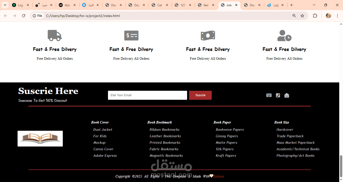
Task: Reload the page with refresh button
Action: click(x=24, y=16)
